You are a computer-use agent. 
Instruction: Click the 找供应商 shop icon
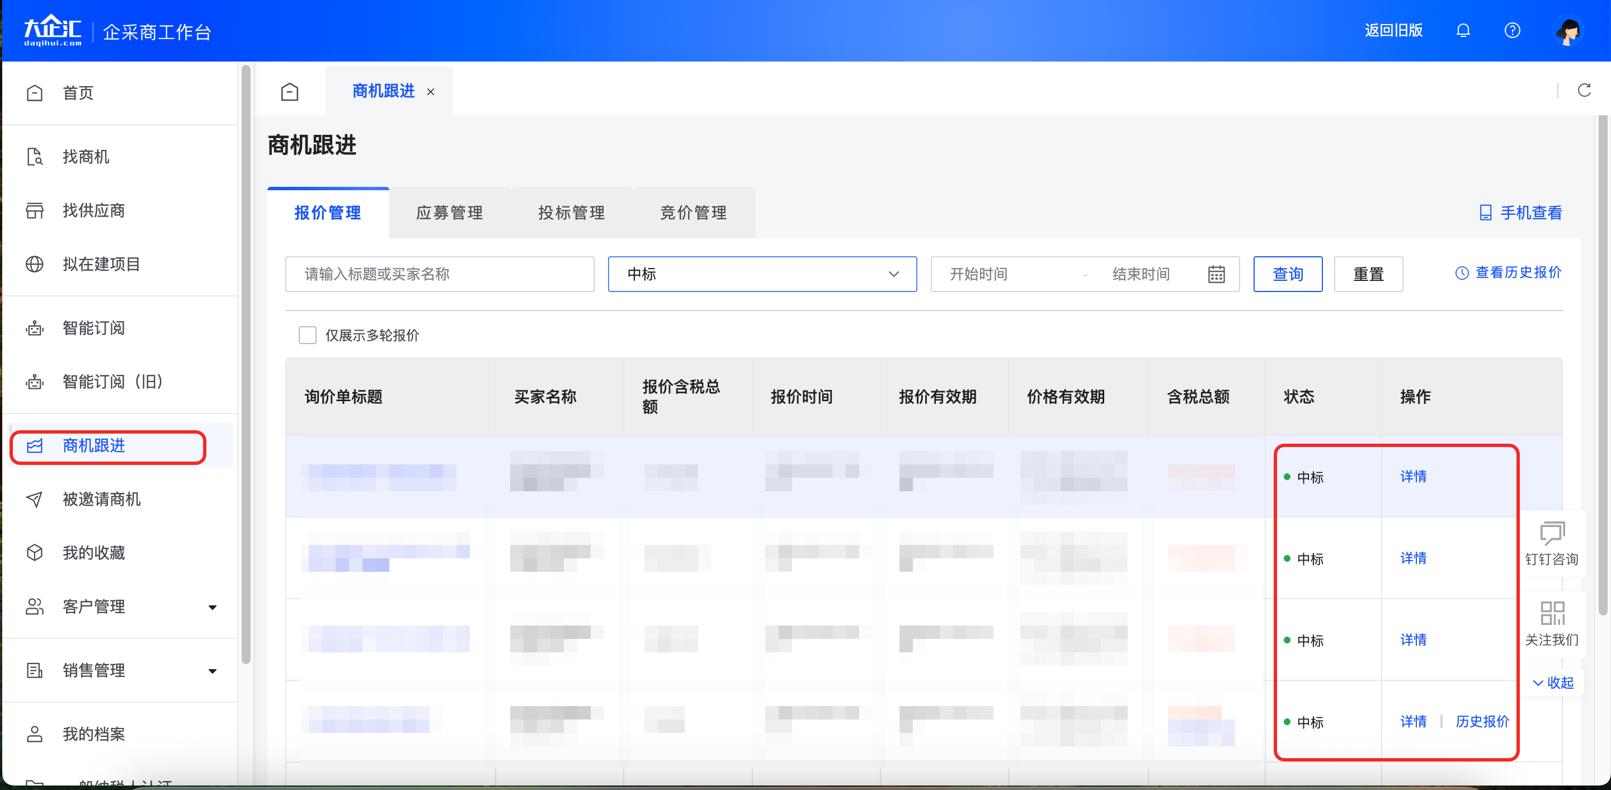(x=35, y=210)
